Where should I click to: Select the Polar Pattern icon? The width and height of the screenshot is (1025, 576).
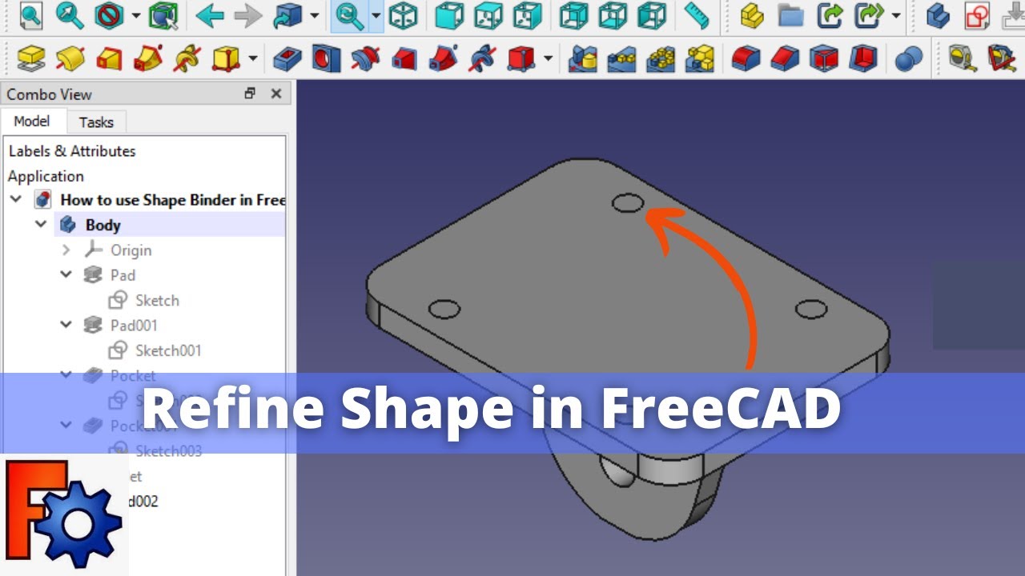[x=661, y=58]
